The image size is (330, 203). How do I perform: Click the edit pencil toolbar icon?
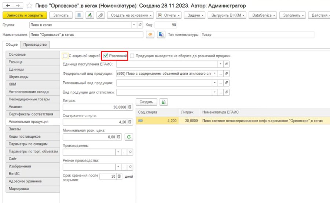90,15
